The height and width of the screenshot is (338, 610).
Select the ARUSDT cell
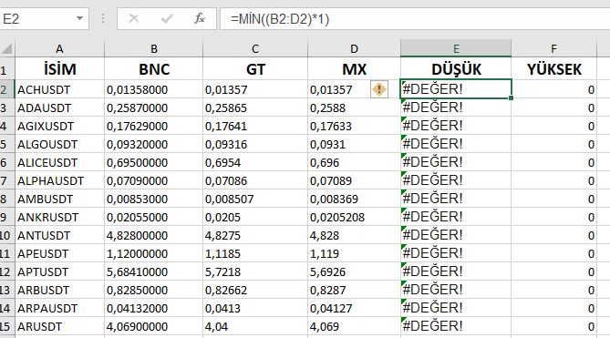click(59, 327)
